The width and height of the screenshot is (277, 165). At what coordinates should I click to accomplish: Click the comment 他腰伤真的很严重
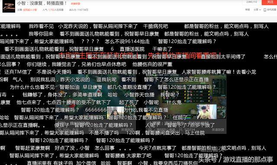152,64
